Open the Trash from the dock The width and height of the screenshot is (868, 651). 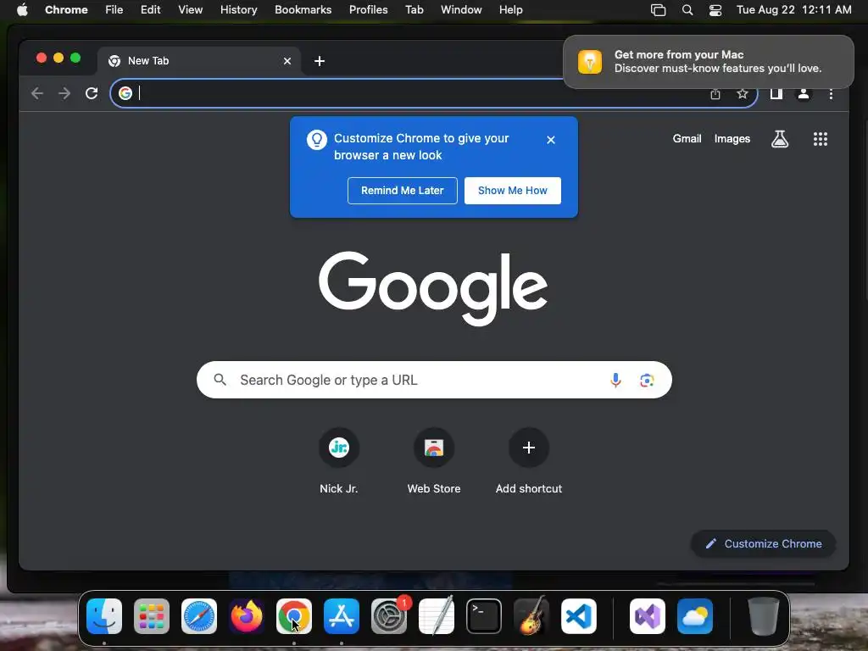[764, 616]
